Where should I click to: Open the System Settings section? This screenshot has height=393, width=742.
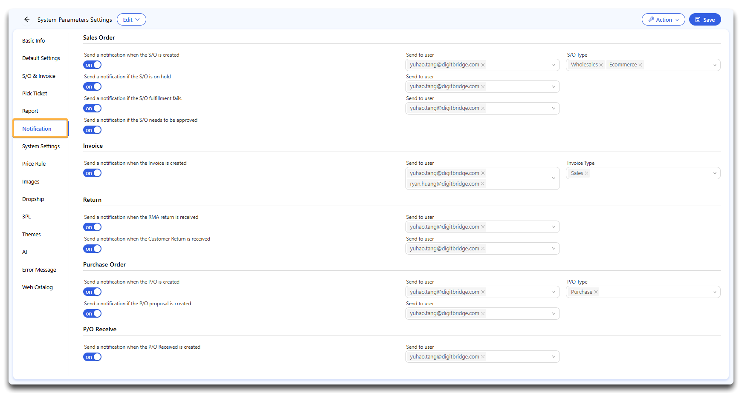[41, 146]
